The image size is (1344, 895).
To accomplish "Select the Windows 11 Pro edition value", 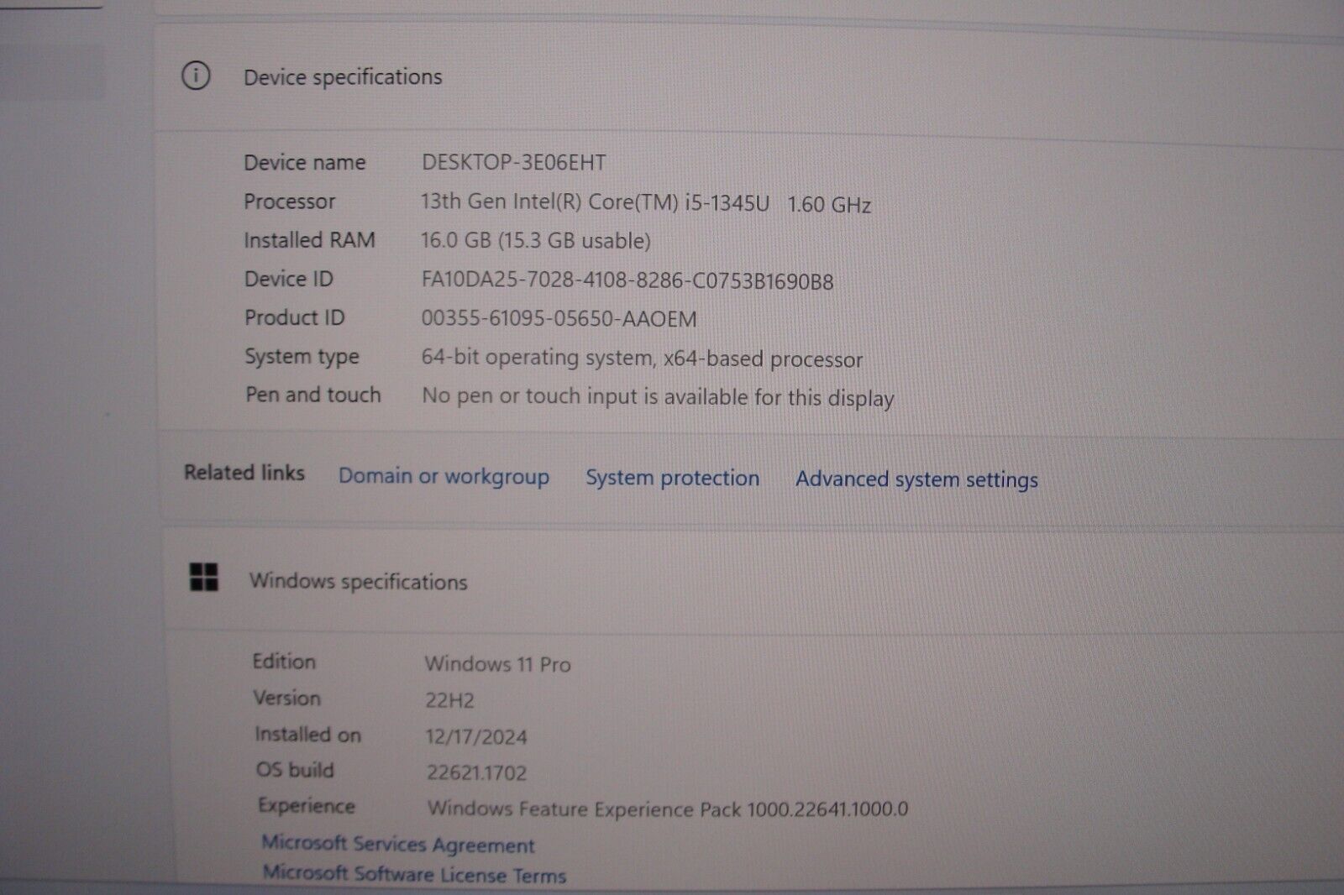I will (497, 664).
